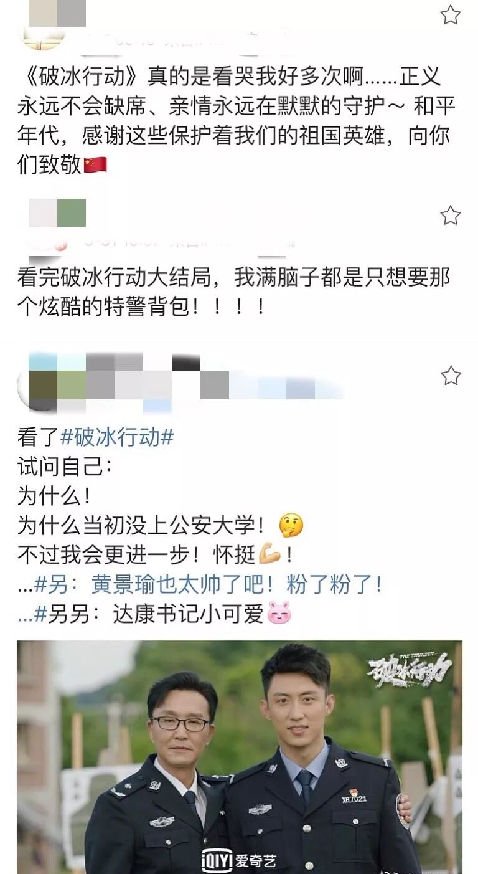Tap the flexed bicep emoji after 怀挺
The width and height of the screenshot is (478, 874).
click(270, 554)
